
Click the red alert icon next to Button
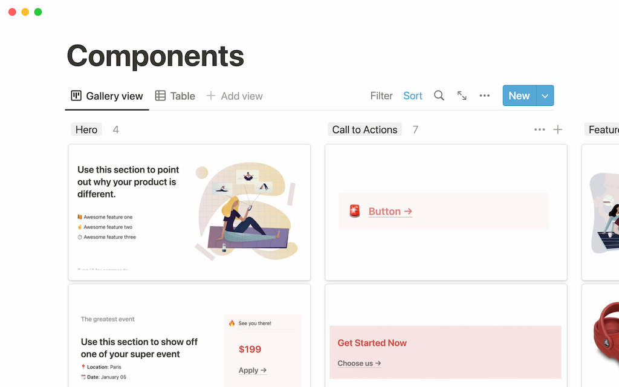(354, 211)
